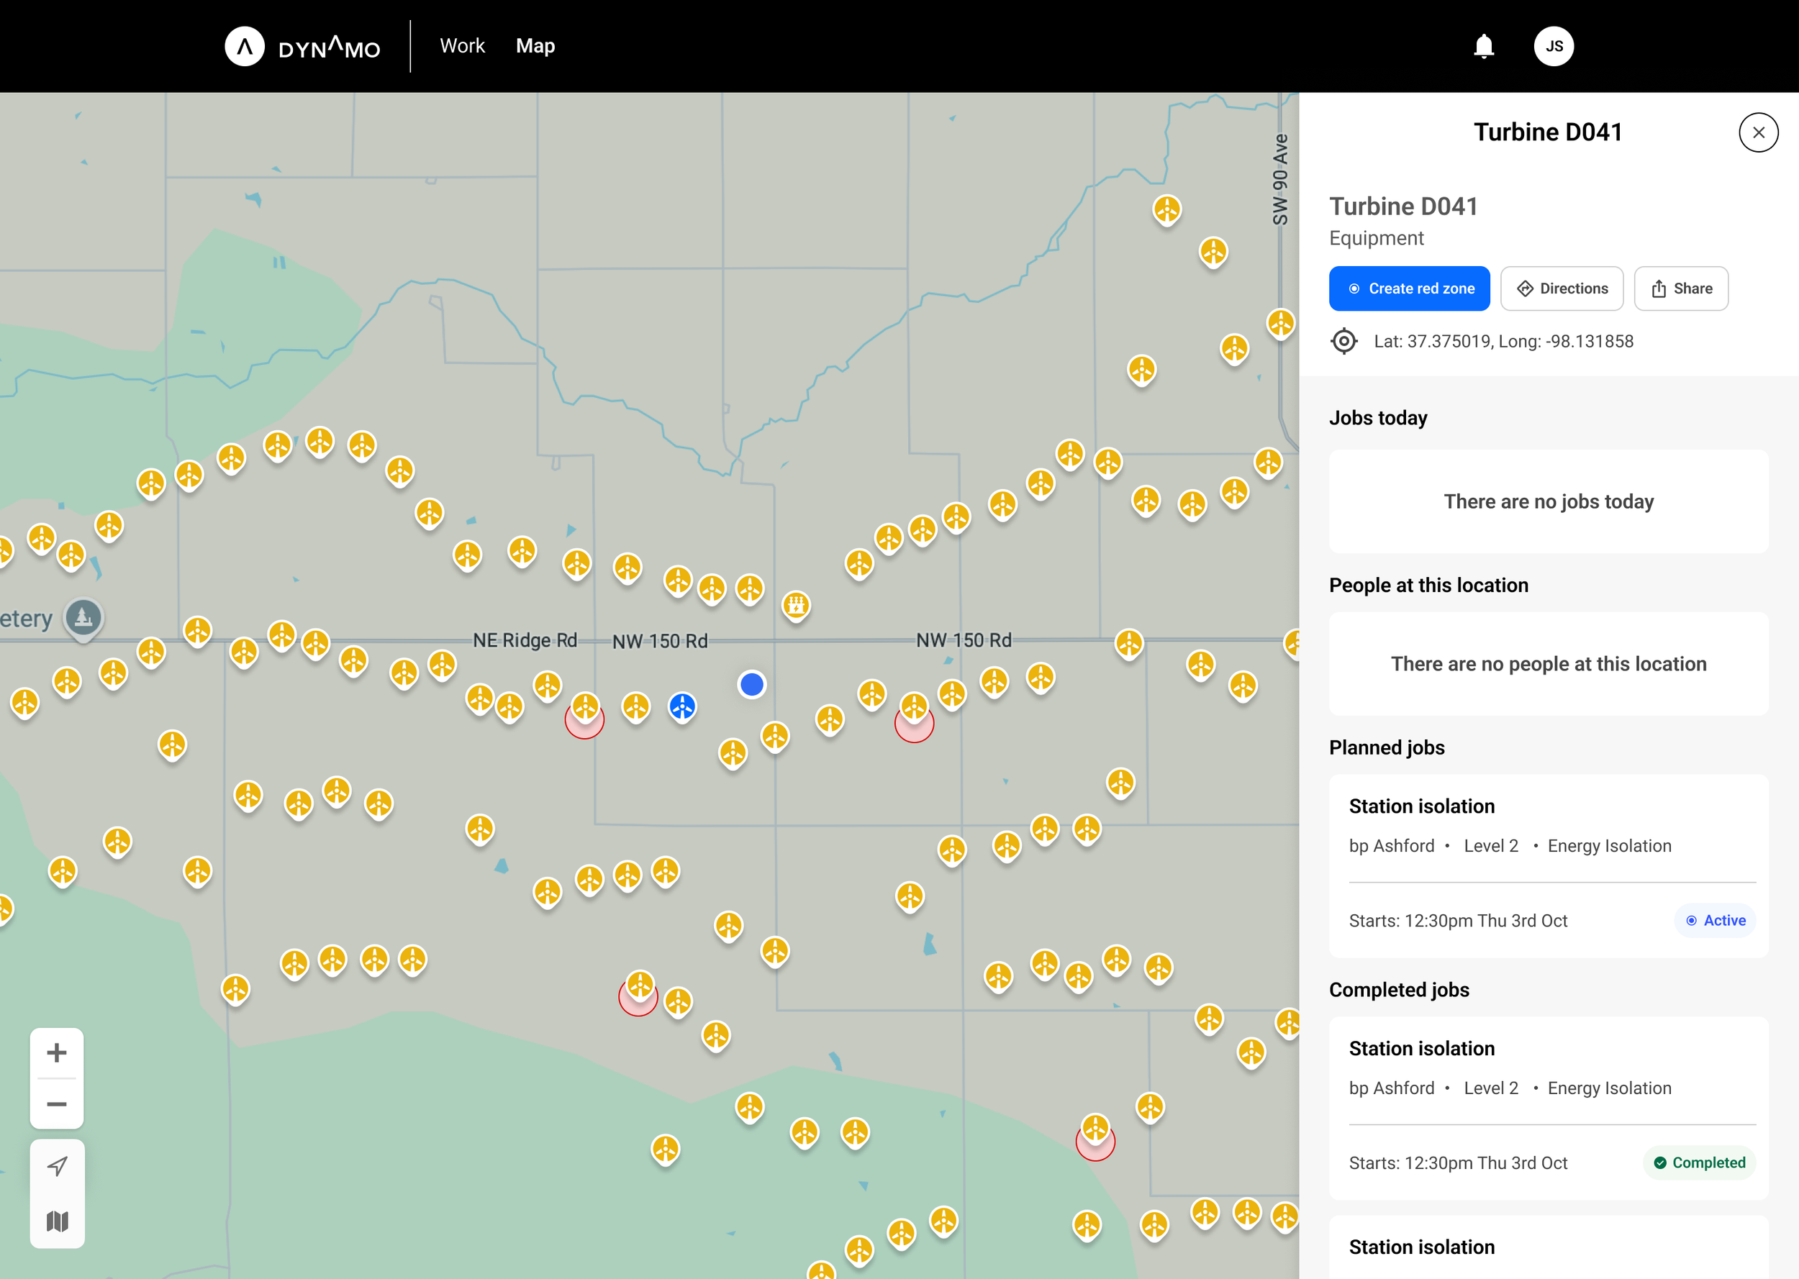1799x1279 pixels.
Task: Open the completed Station isolation job card
Action: click(1548, 1105)
